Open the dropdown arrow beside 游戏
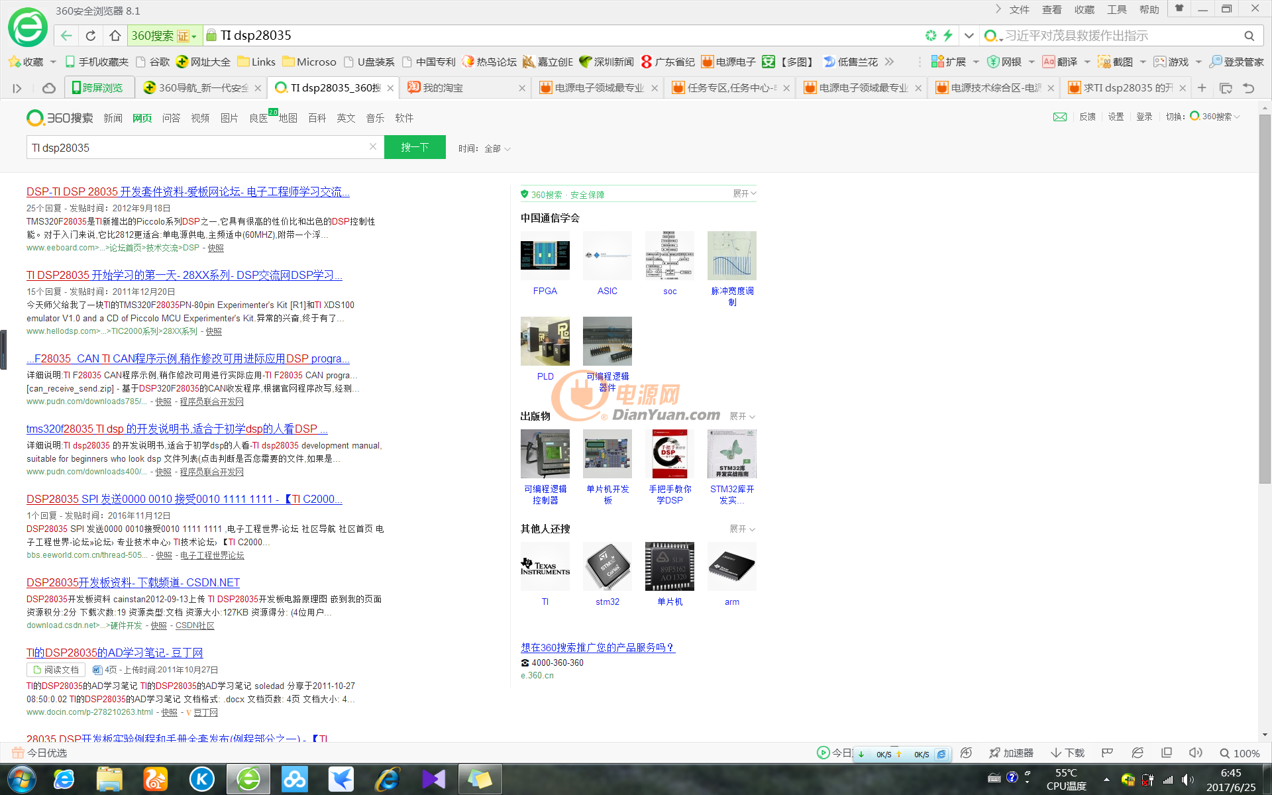The width and height of the screenshot is (1272, 795). pyautogui.click(x=1198, y=62)
